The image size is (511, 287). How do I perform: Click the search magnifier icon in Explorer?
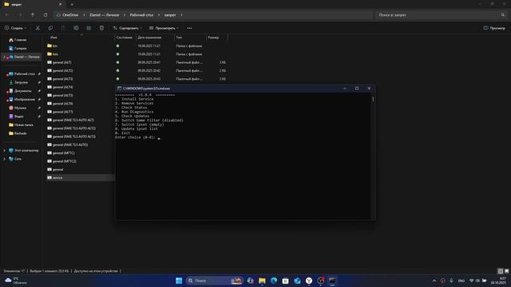tap(503, 15)
